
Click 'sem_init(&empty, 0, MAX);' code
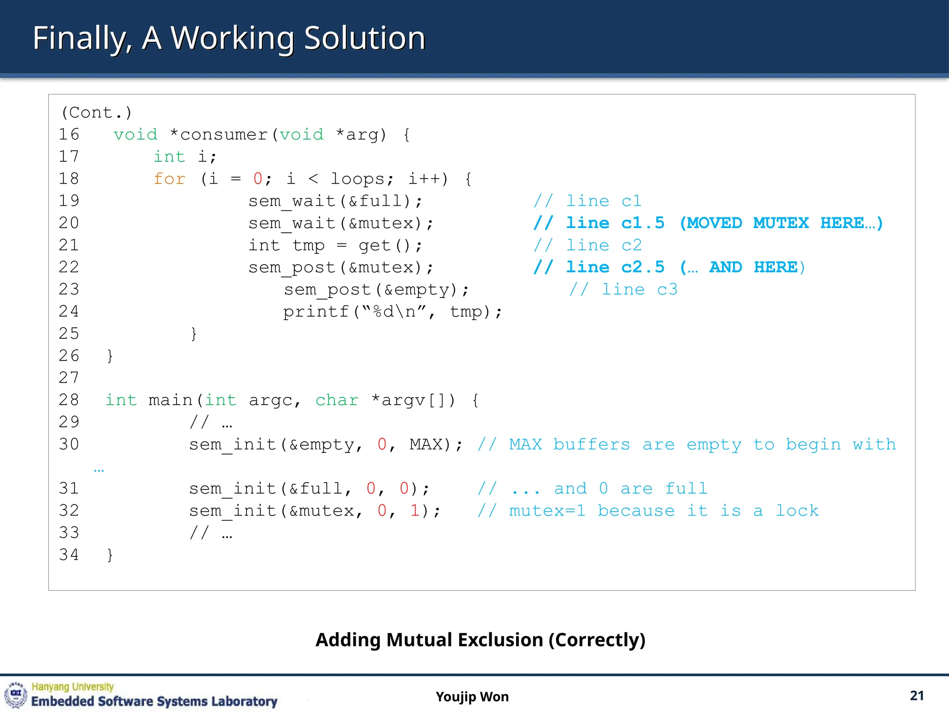[x=325, y=445]
